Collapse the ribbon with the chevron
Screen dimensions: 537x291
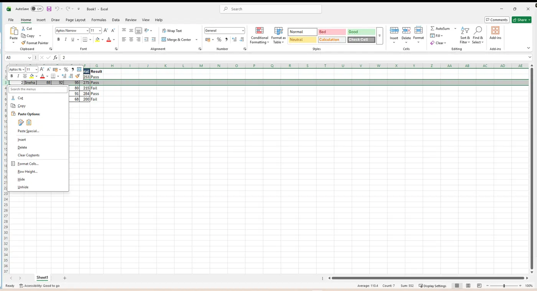(529, 48)
